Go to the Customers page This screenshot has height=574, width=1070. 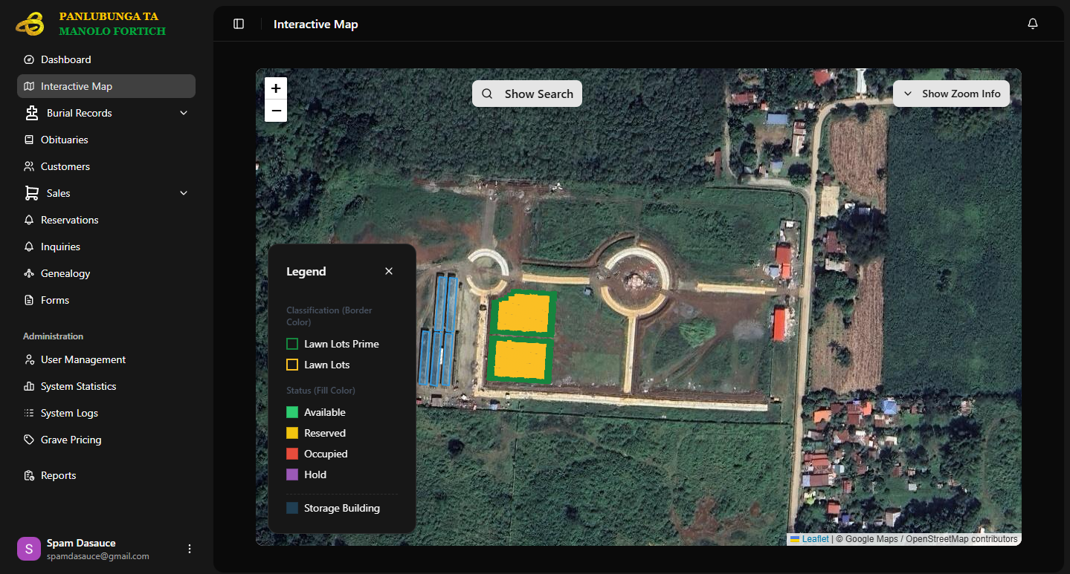pos(65,166)
